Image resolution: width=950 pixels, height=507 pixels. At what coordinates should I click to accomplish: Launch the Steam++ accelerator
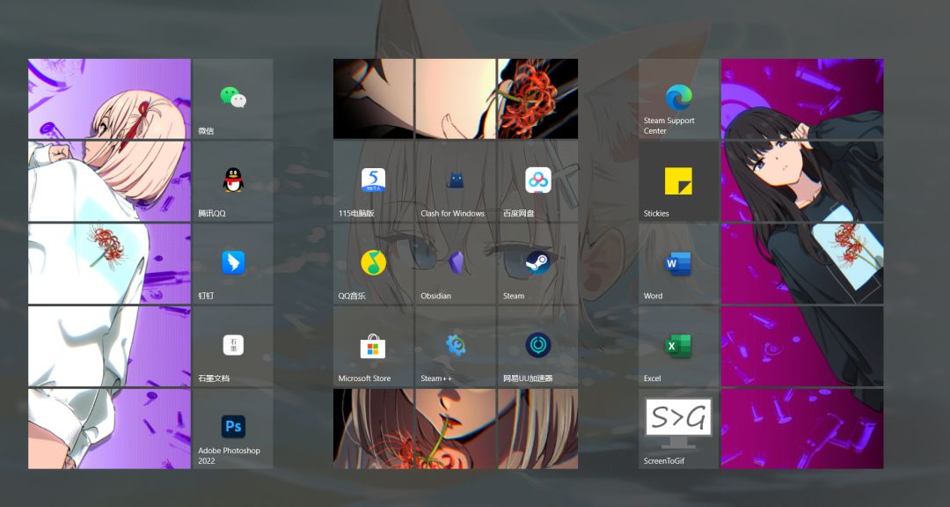[x=455, y=346]
